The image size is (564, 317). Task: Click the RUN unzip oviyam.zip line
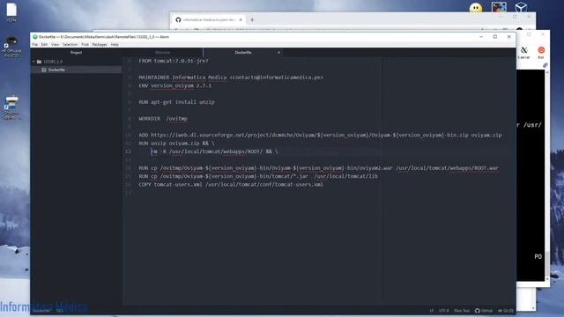click(176, 143)
